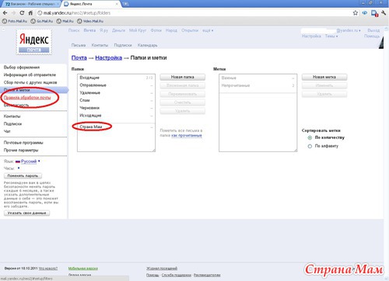Viewport: 389px width, 281px height.
Task: Open the Журнал посещений footer link
Action: click(162, 269)
